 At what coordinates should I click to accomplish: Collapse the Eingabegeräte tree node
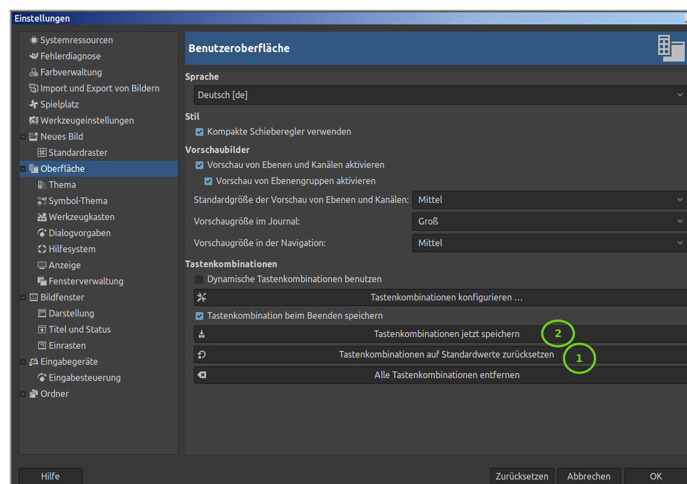coord(23,362)
